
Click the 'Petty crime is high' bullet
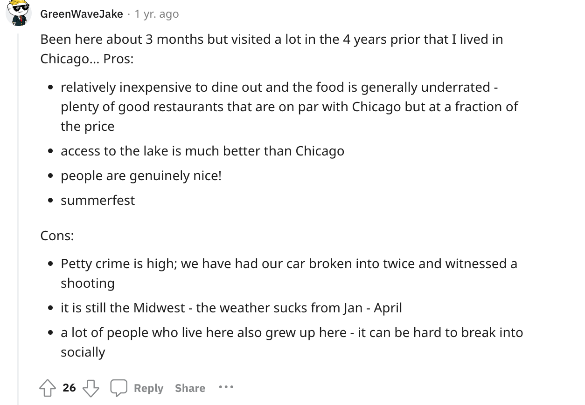coord(289,273)
